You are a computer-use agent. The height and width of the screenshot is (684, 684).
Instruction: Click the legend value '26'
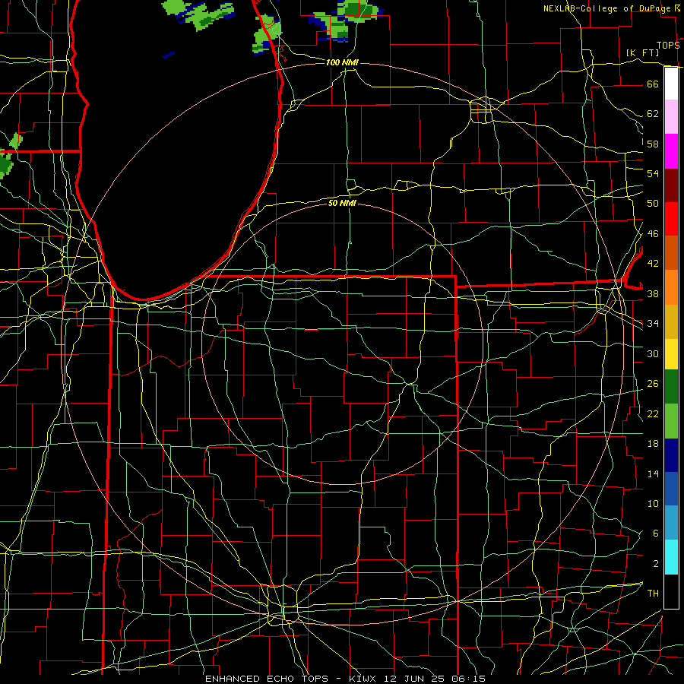click(x=653, y=384)
